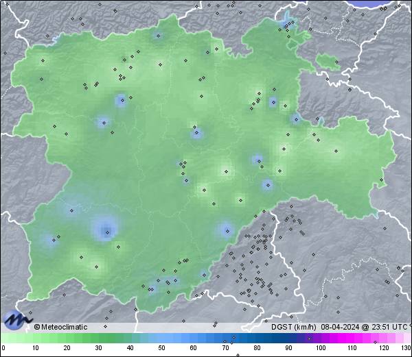
Task: Click the scale value 110
Action: coord(352,348)
